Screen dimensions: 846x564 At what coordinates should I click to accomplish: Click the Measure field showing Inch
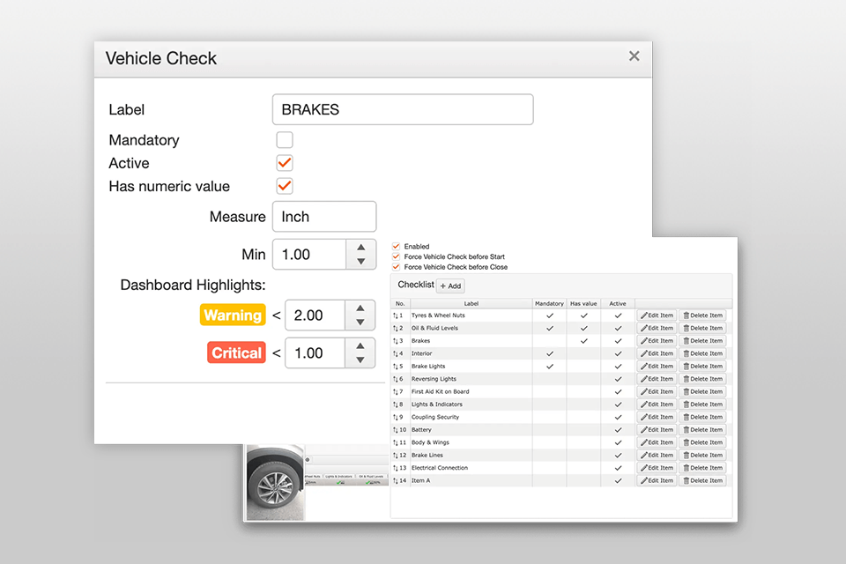[x=324, y=217]
